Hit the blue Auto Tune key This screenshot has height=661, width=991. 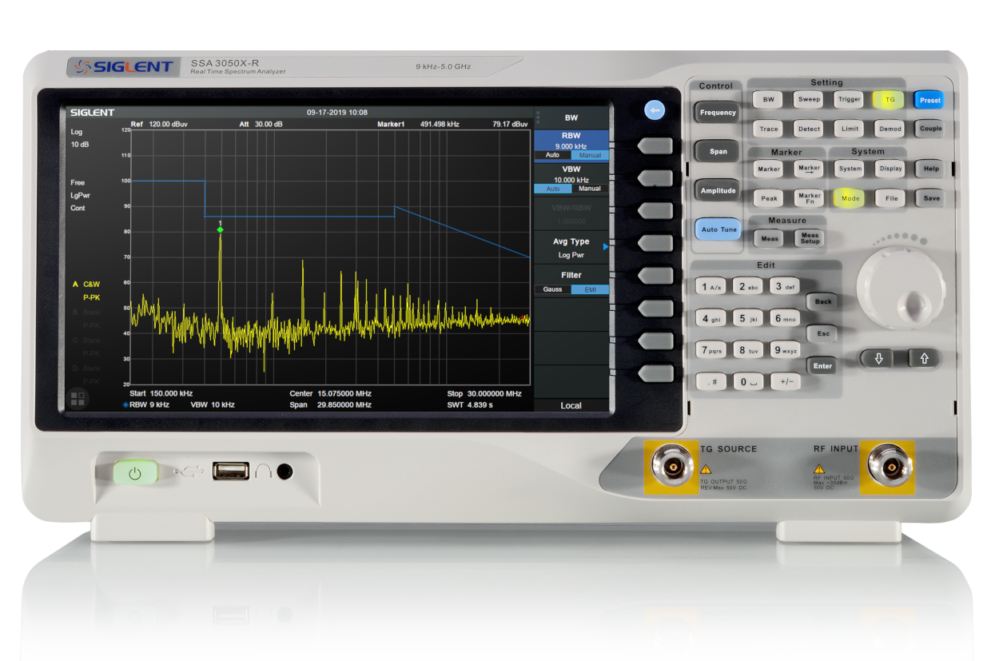pyautogui.click(x=718, y=229)
